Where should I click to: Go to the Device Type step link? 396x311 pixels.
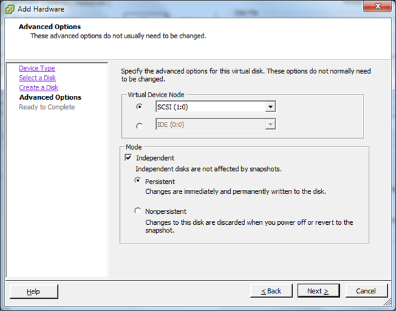pos(37,68)
